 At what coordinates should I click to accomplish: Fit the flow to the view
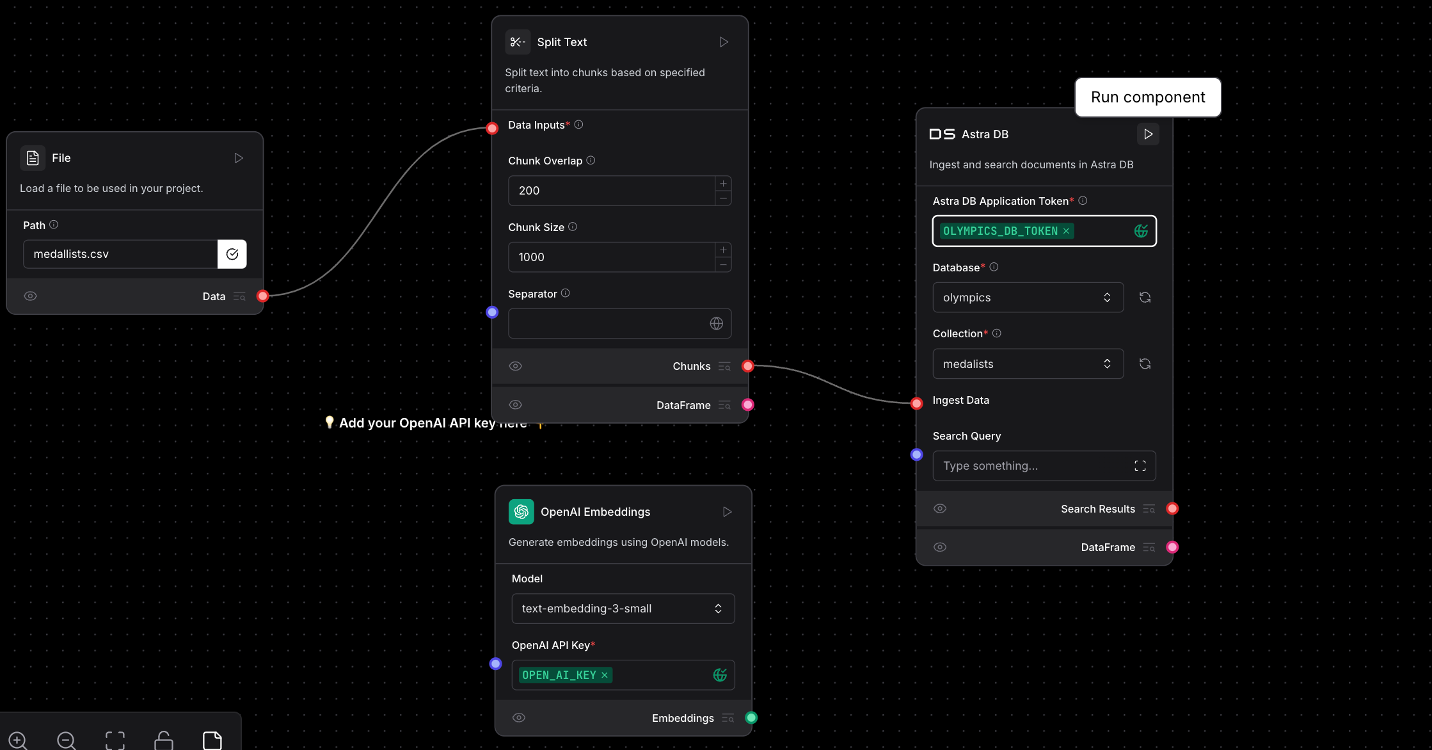point(115,739)
